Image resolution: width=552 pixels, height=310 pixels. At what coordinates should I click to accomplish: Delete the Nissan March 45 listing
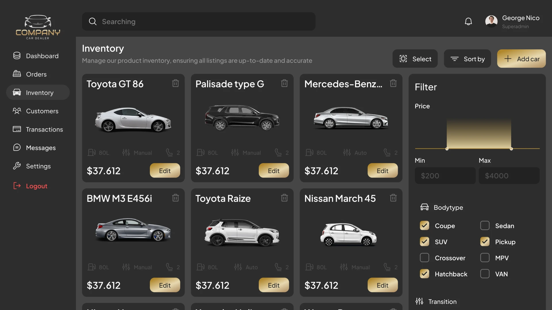click(393, 198)
